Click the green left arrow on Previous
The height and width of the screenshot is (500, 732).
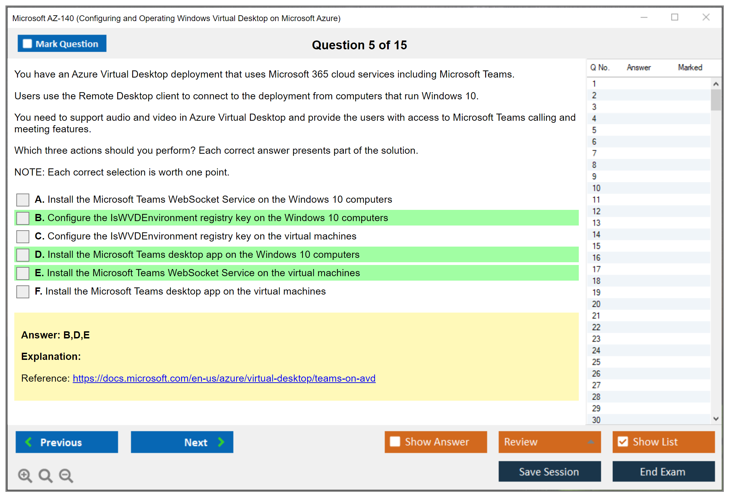[29, 442]
